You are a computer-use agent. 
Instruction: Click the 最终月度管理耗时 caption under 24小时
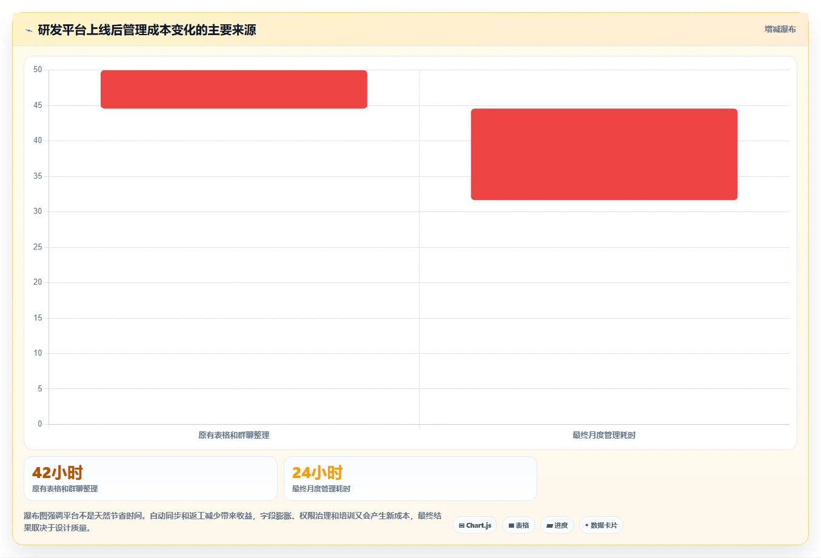(x=321, y=489)
